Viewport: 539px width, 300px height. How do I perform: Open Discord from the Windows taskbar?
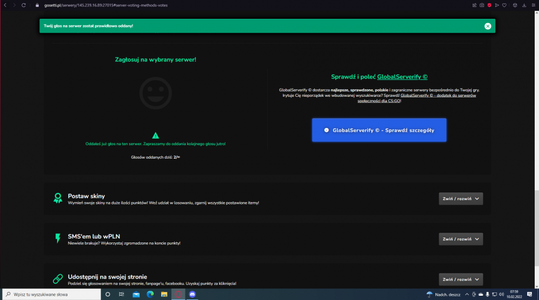click(192, 294)
